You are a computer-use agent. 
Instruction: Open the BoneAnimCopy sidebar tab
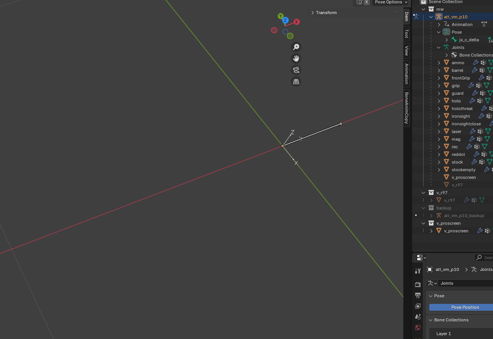pyautogui.click(x=407, y=108)
